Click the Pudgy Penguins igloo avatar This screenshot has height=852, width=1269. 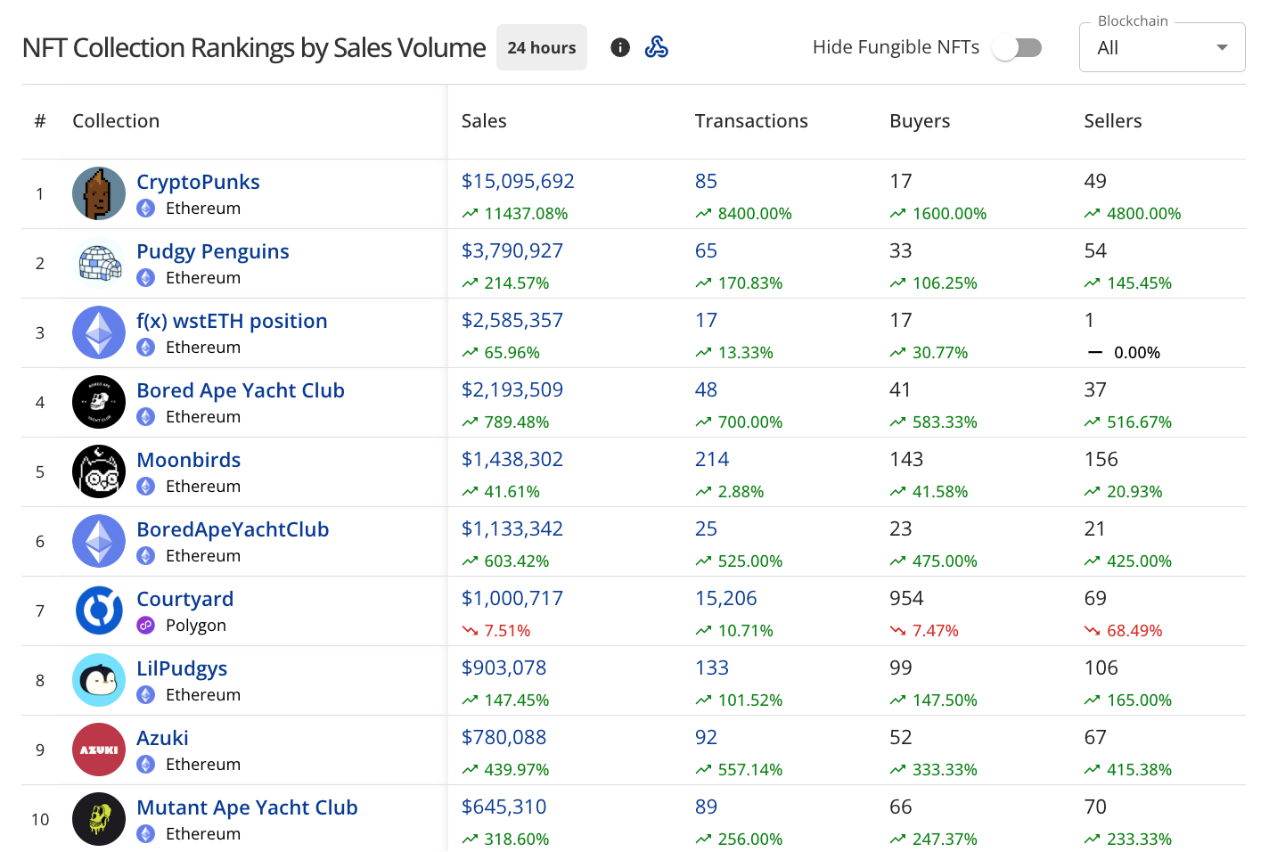(99, 263)
